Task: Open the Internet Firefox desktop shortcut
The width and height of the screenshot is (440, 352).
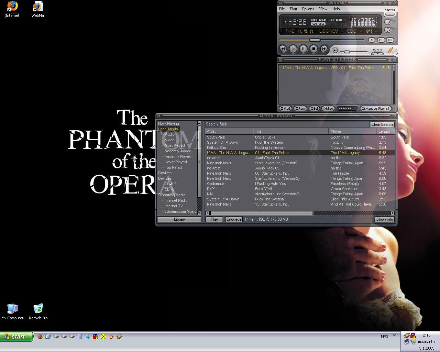Action: (12, 9)
